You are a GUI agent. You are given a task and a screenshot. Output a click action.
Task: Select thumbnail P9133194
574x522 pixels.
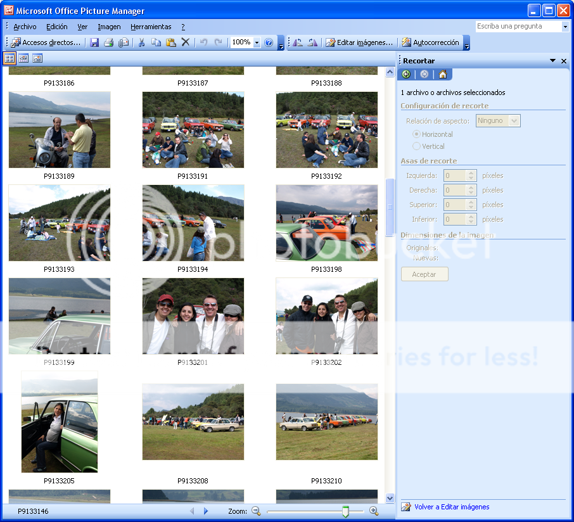coord(193,223)
